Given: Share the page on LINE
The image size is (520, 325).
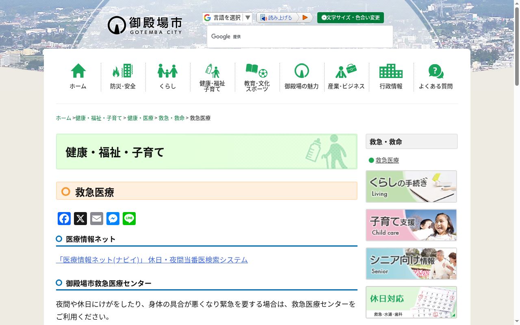Looking at the screenshot, I should pyautogui.click(x=129, y=219).
